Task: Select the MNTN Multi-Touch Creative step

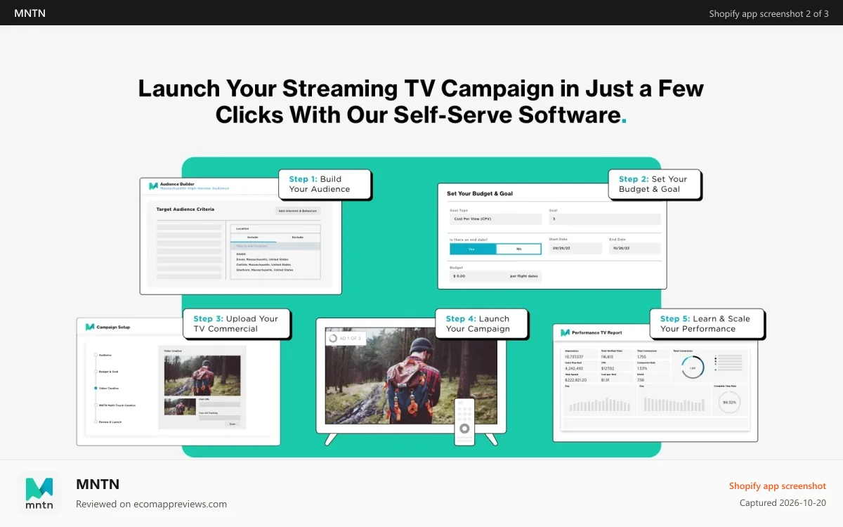Action: [115, 405]
